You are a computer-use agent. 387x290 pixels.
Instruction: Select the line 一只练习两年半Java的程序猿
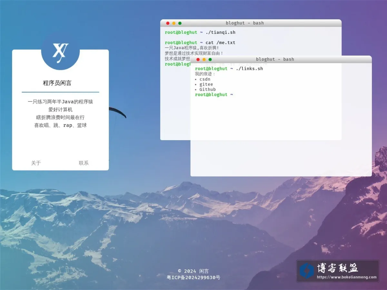pos(60,102)
